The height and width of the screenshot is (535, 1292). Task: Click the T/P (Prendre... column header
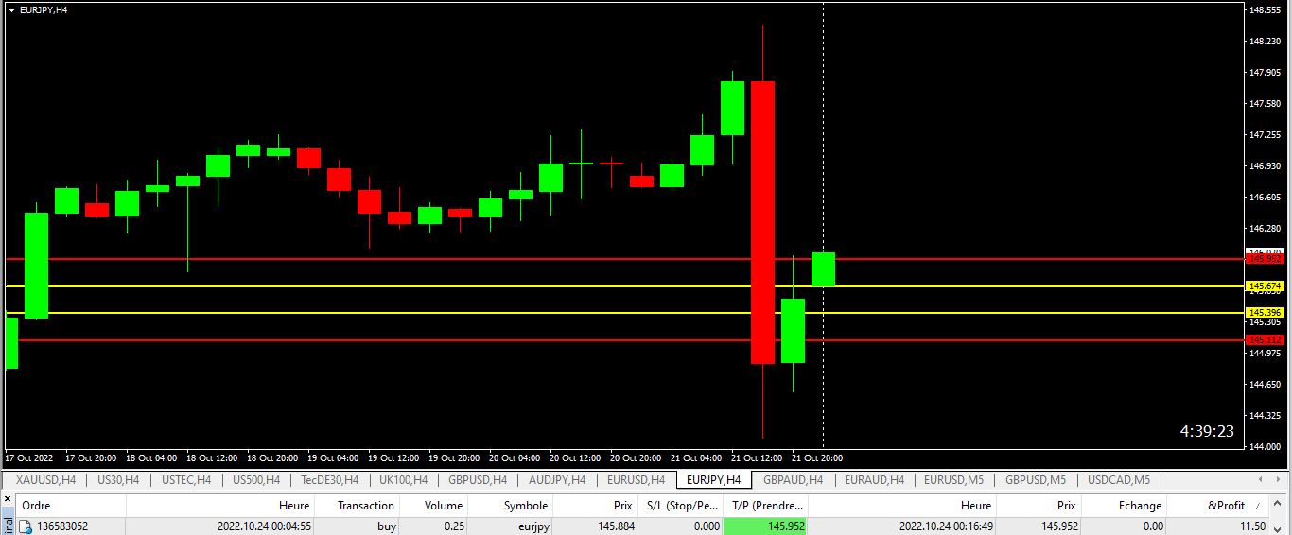[765, 506]
